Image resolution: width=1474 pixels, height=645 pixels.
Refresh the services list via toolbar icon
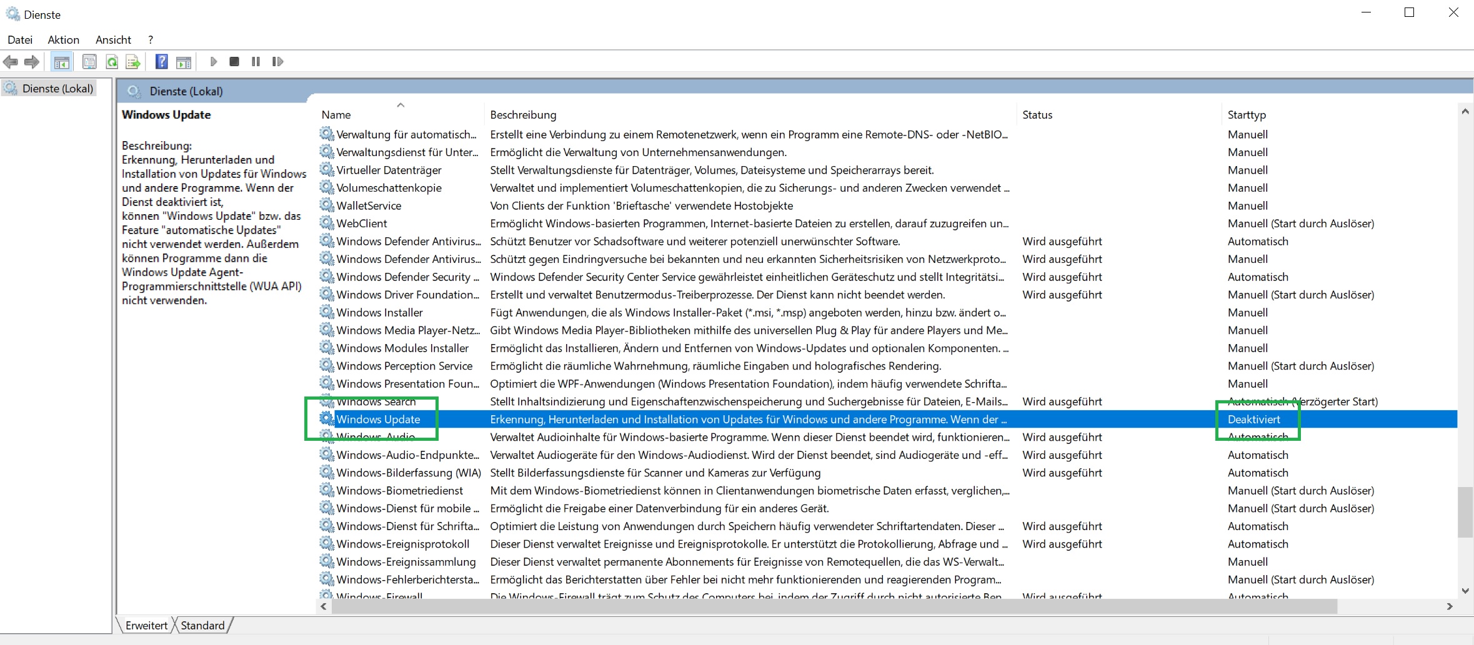point(112,62)
